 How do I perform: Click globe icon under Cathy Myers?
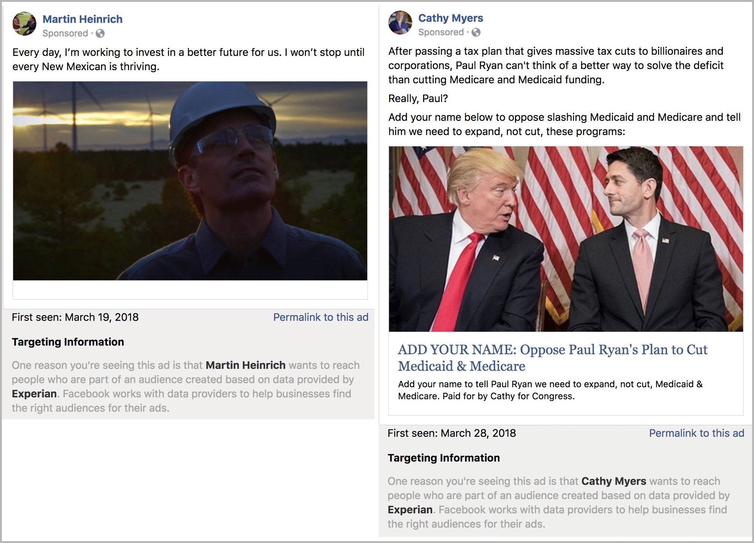click(476, 32)
